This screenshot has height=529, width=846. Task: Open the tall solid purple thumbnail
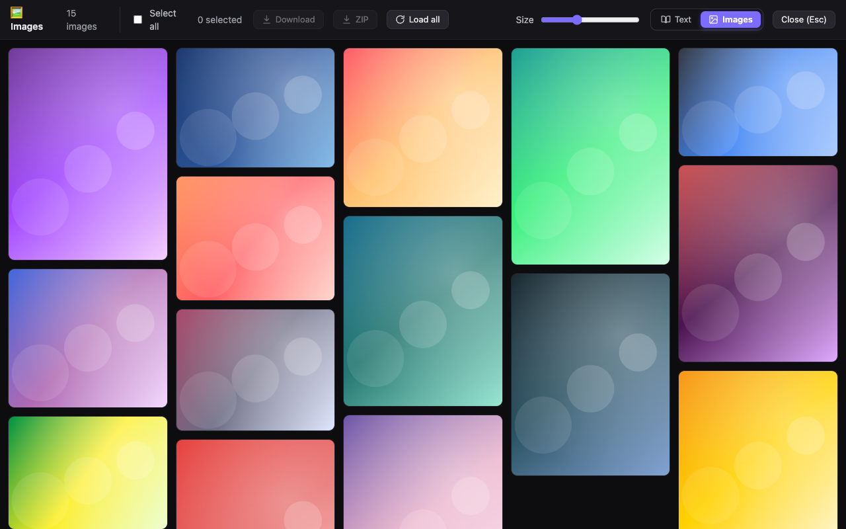(x=88, y=154)
